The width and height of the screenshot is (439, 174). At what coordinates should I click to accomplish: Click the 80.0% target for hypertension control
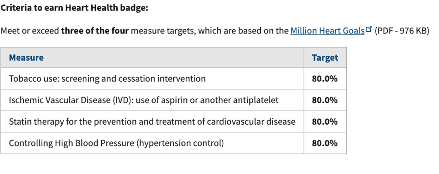point(325,143)
